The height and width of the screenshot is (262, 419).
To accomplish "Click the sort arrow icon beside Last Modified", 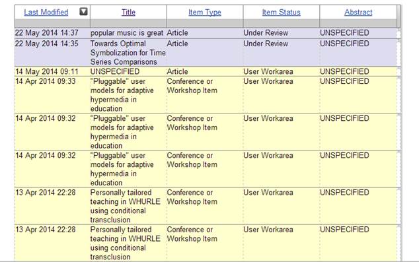I will click(x=83, y=11).
